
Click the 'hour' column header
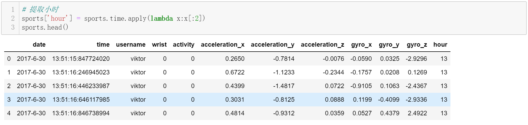click(440, 45)
